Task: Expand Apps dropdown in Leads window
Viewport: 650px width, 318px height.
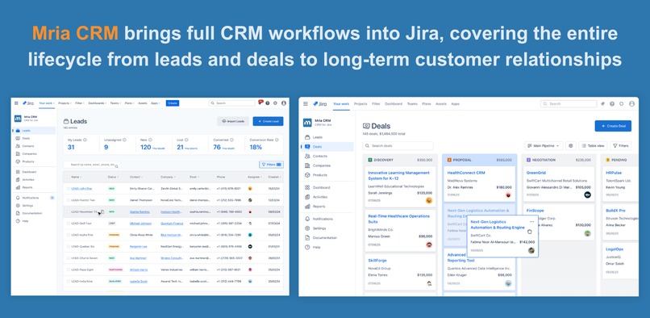Action: (x=156, y=103)
